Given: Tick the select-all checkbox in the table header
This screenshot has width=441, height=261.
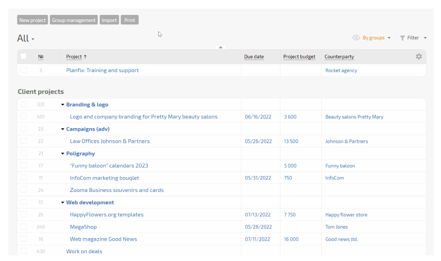Looking at the screenshot, I should (23, 57).
